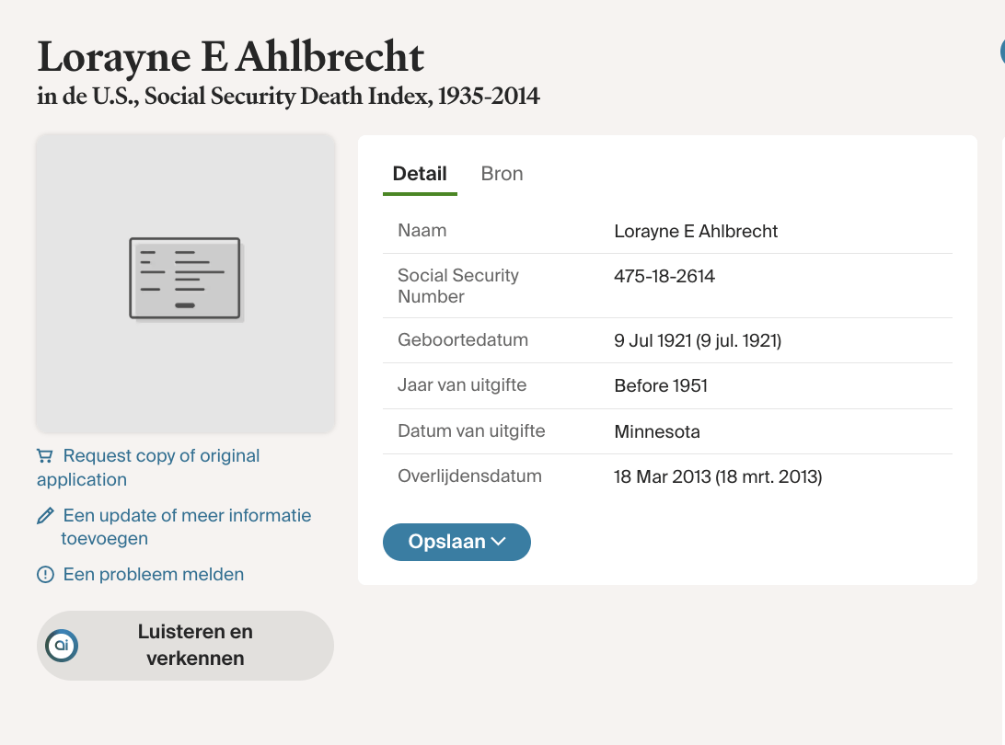Click the shopping cart icon

44,456
